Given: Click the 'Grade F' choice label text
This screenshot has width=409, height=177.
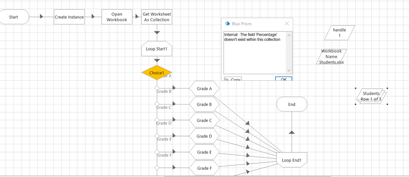Looking at the screenshot, I should click(164, 155).
